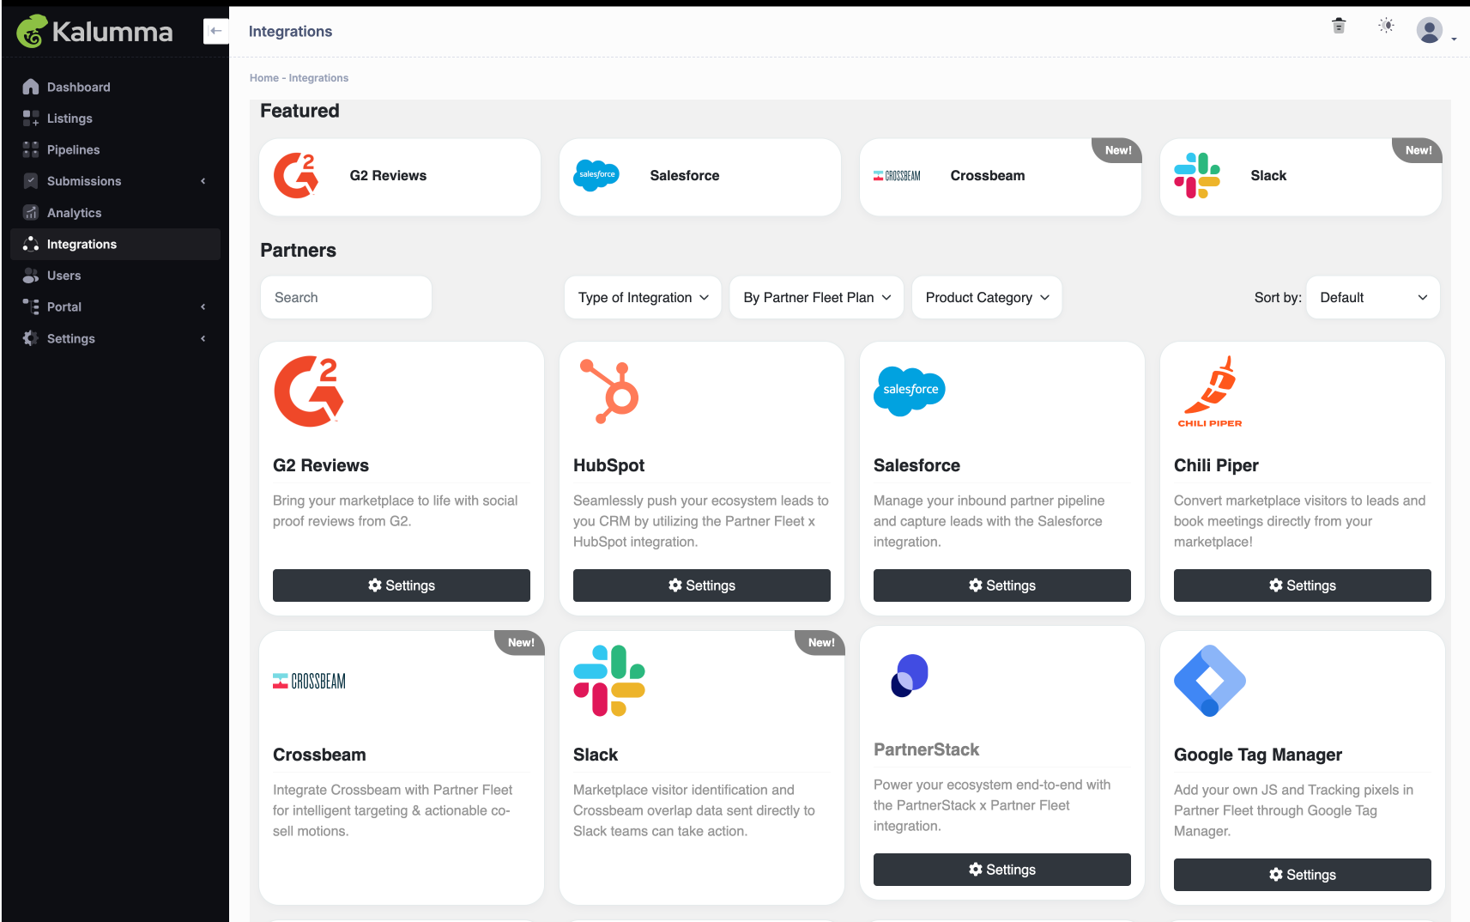This screenshot has height=922, width=1470.
Task: Click the Portal sidebar icon
Action: point(31,306)
